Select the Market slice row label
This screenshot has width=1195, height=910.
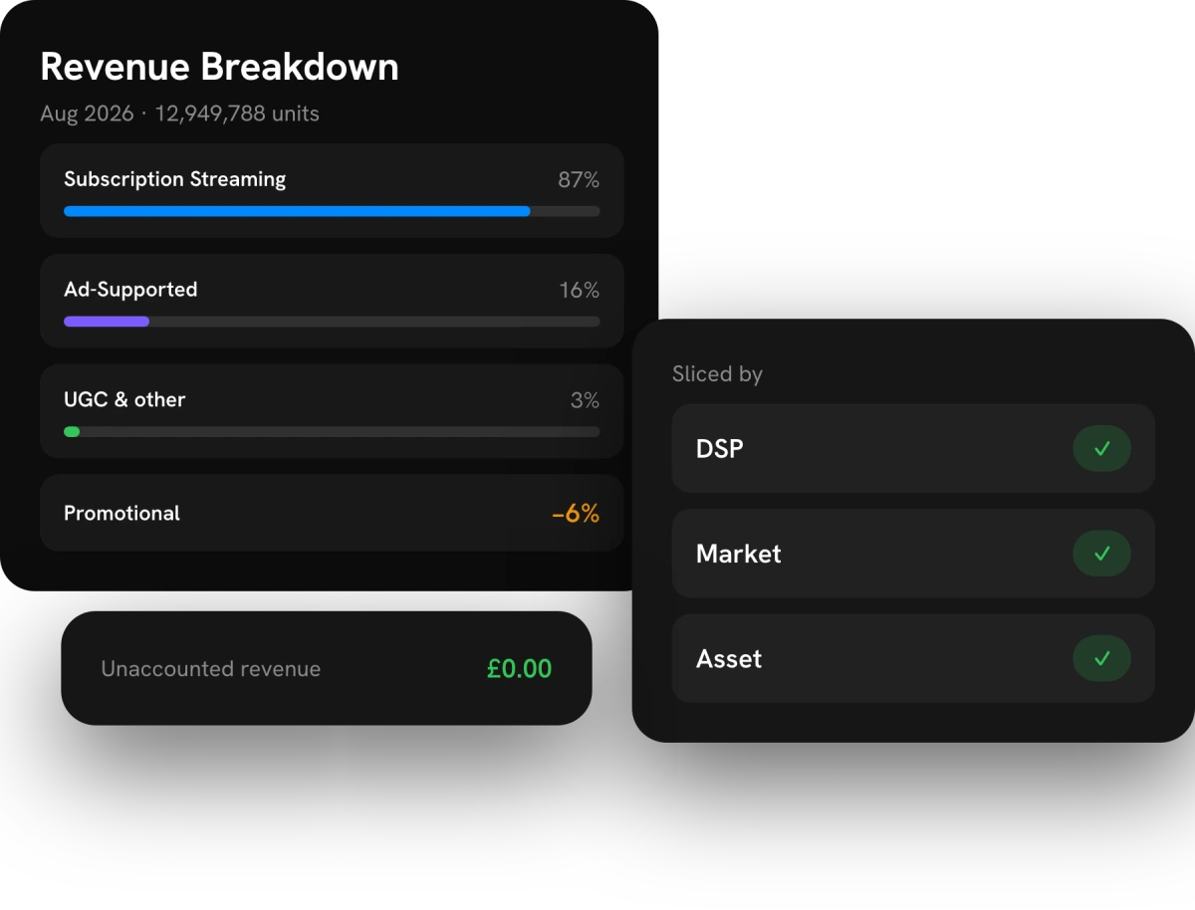[x=739, y=554]
